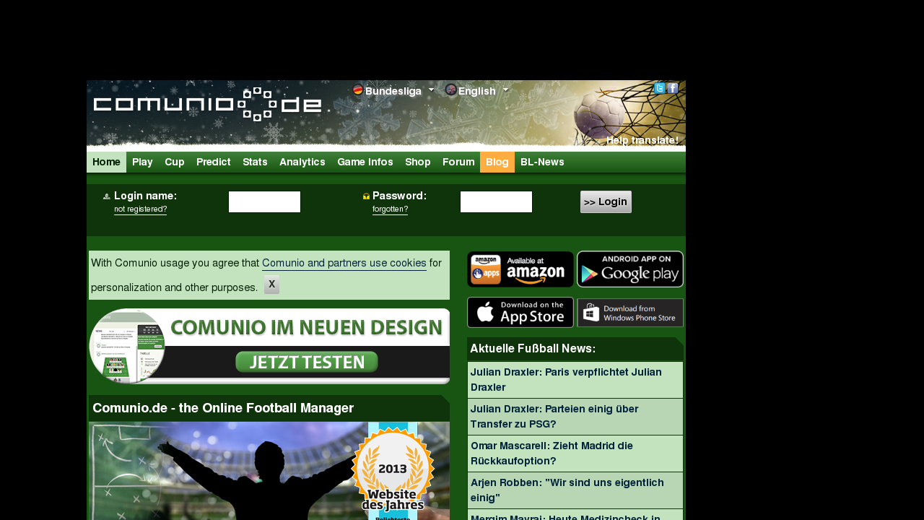
Task: Open the highlighted Blog tab
Action: pyautogui.click(x=497, y=162)
